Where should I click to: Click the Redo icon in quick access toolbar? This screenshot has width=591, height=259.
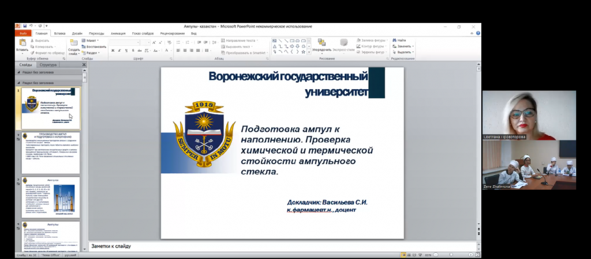[x=40, y=26]
